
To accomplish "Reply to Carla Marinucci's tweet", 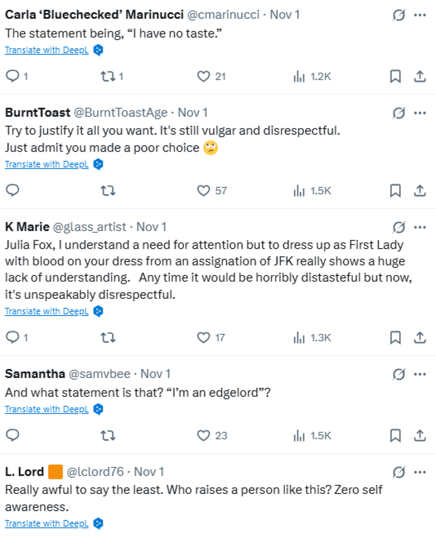I will pyautogui.click(x=12, y=76).
